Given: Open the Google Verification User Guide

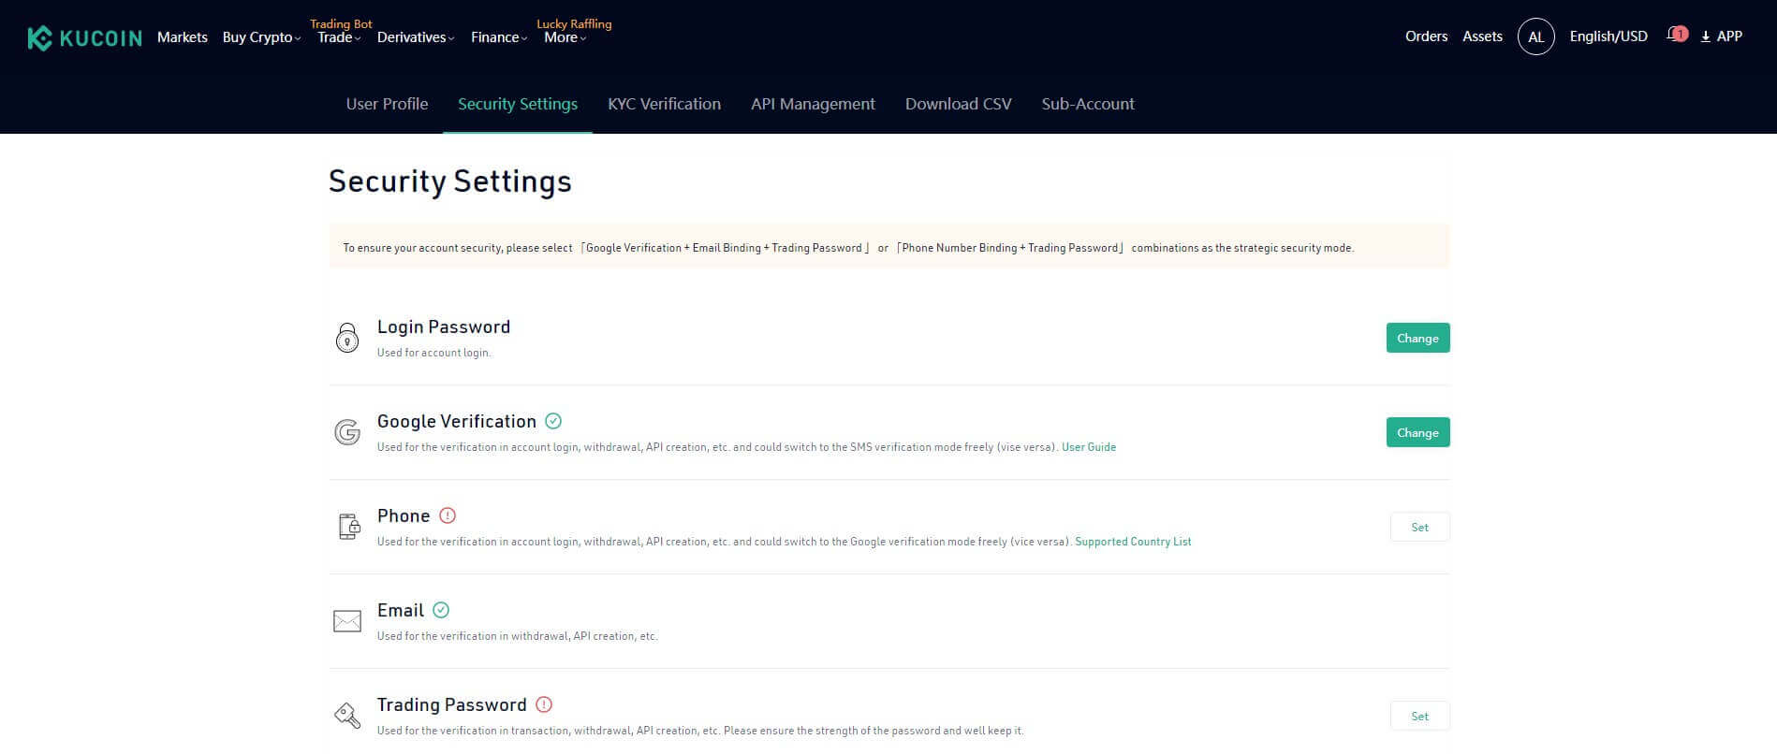Looking at the screenshot, I should click(x=1088, y=447).
